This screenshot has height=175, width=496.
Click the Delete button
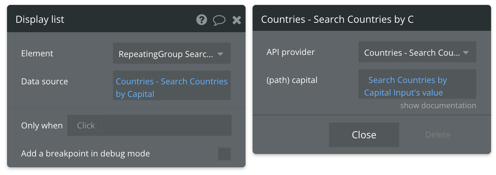pos(438,135)
